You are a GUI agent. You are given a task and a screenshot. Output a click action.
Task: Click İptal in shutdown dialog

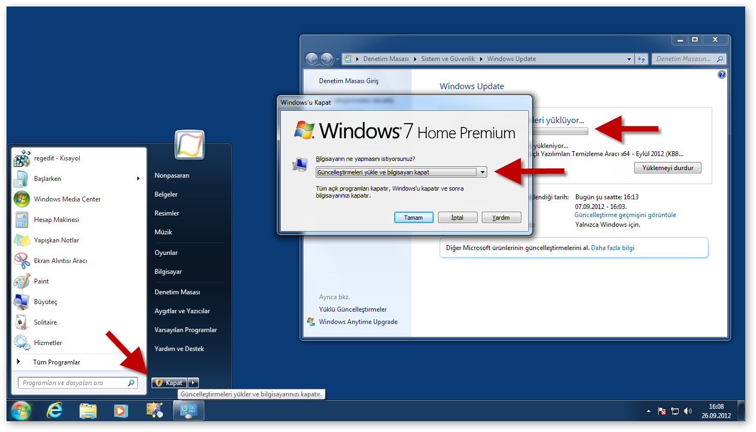coord(457,218)
